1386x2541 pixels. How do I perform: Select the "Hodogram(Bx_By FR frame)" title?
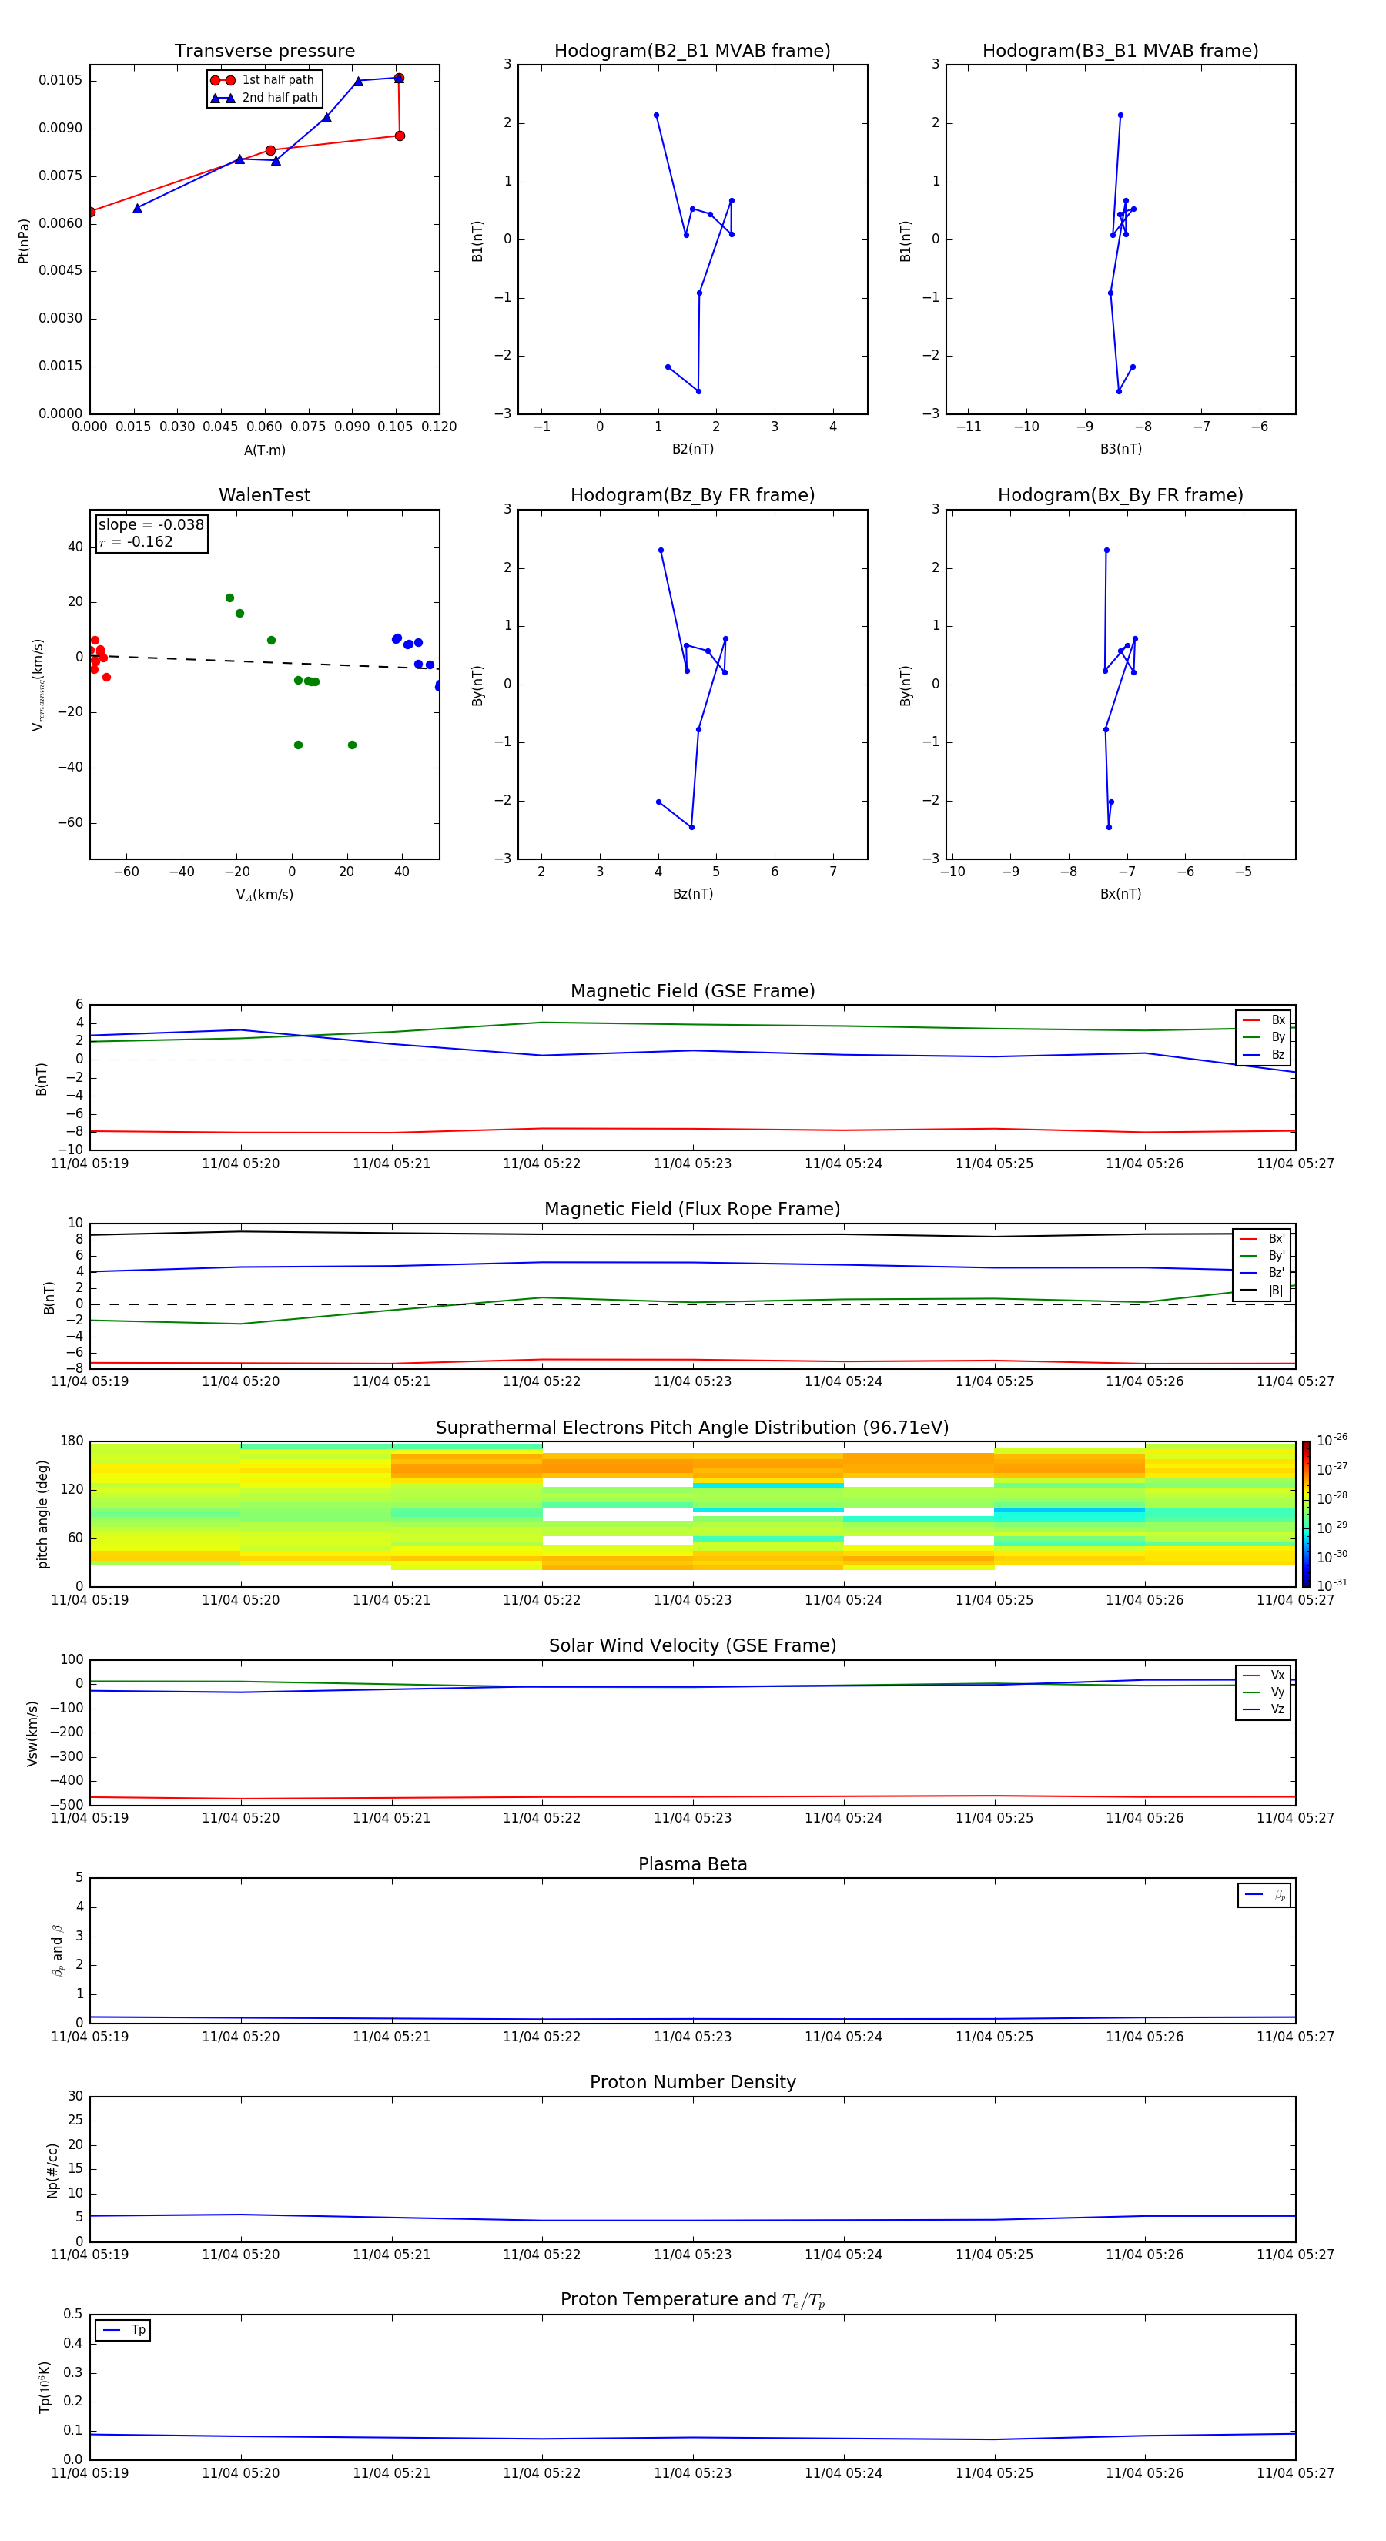click(x=1120, y=495)
